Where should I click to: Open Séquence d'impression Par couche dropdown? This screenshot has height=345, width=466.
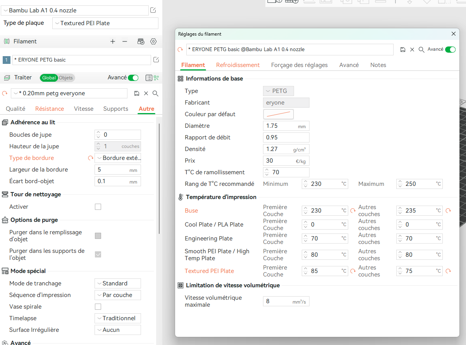click(118, 295)
